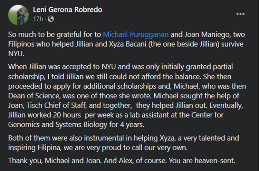Open Leni Gerona Robredo's profile picture
Image resolution: width=259 pixels, height=171 pixels.
(19, 15)
